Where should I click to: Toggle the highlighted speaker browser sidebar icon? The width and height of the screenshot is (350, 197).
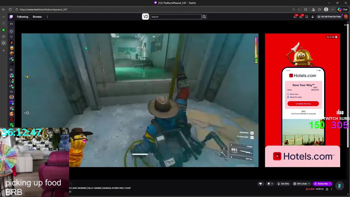(x=4, y=43)
